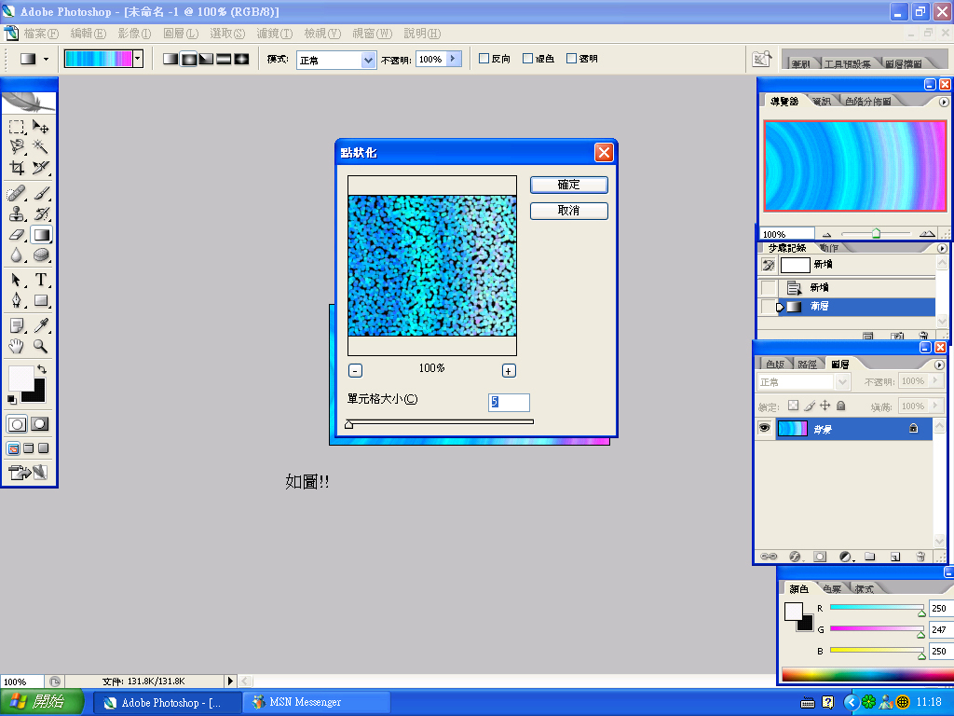
Task: Open Navigator panel flyout menu
Action: pos(944,102)
